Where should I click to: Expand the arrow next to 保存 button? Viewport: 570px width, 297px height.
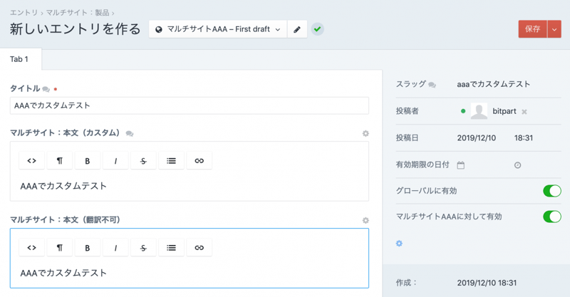555,29
